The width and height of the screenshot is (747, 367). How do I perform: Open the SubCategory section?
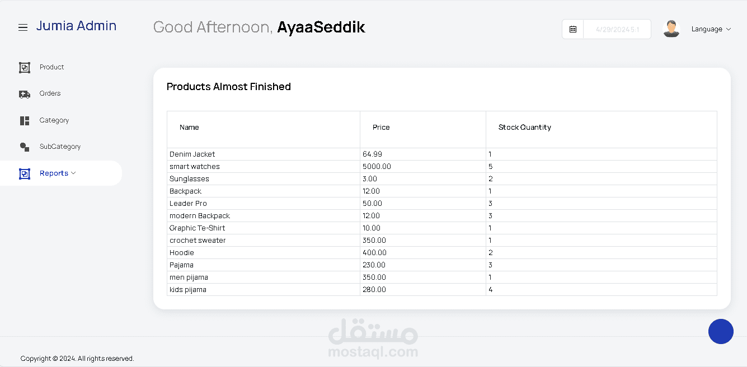click(60, 147)
